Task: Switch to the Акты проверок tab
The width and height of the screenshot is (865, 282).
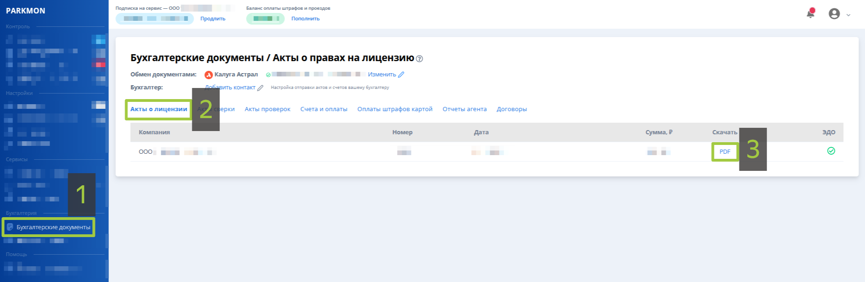Action: 267,109
